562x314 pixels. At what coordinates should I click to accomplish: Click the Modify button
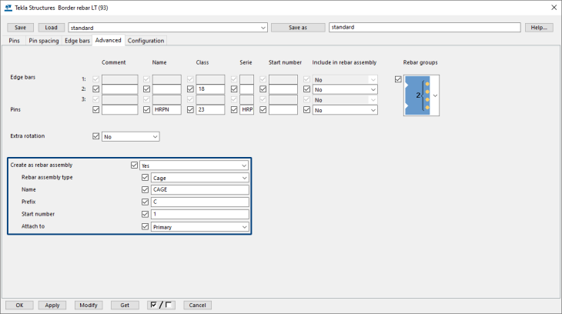click(89, 305)
